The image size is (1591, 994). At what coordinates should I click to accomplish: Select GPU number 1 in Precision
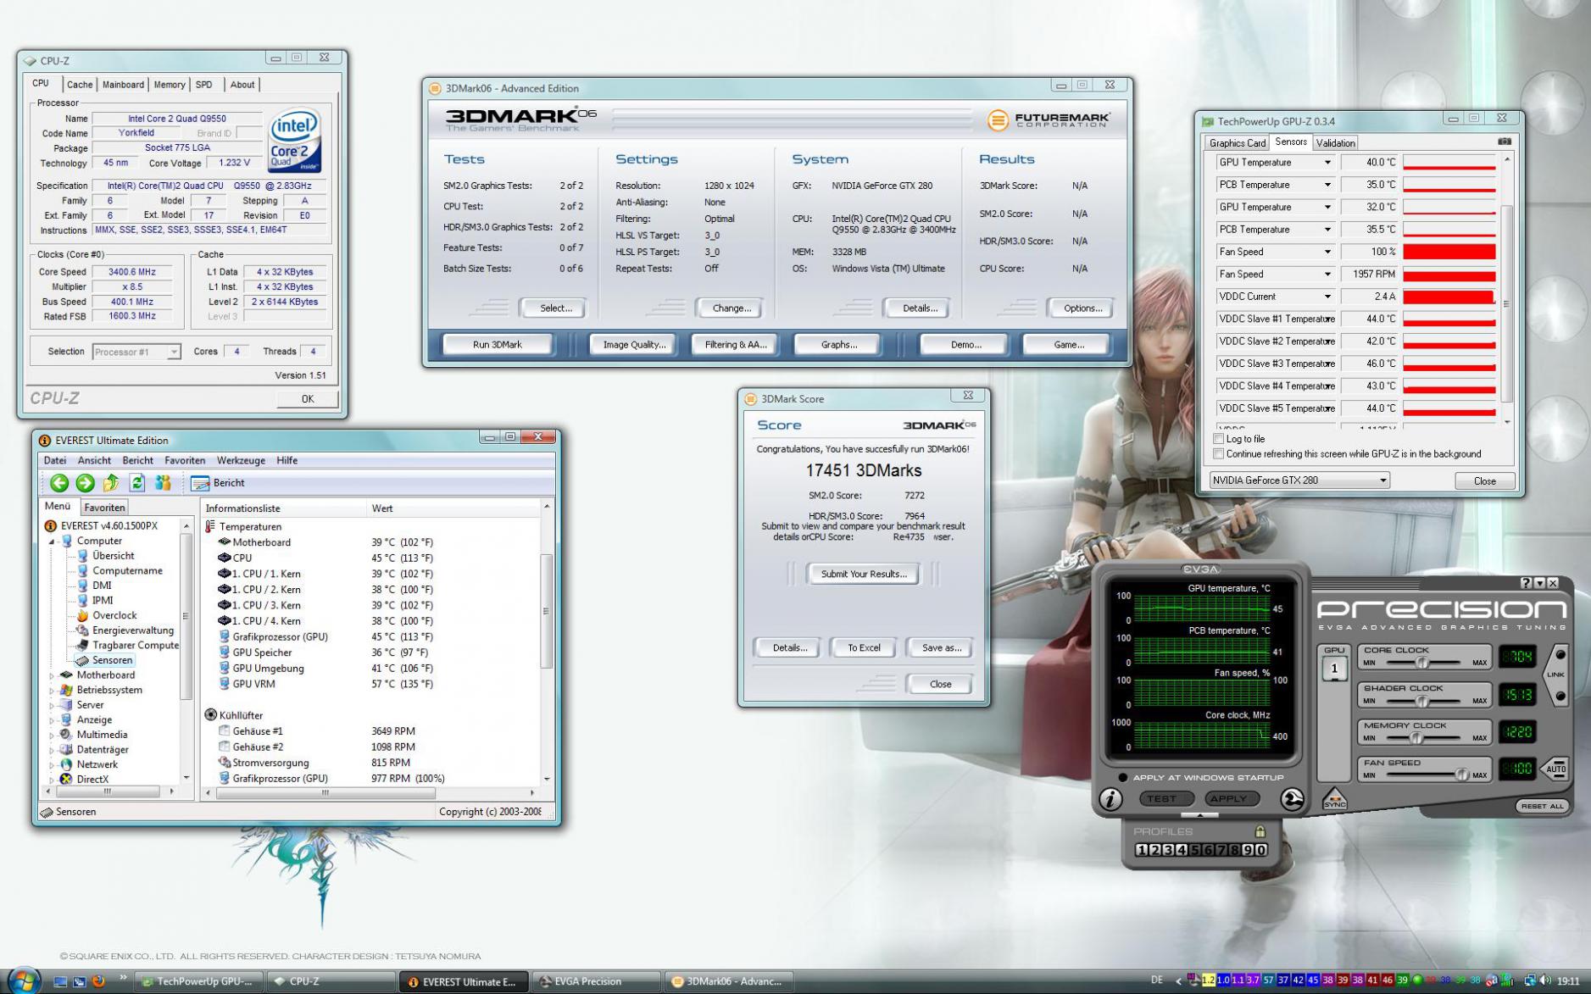click(x=1334, y=669)
